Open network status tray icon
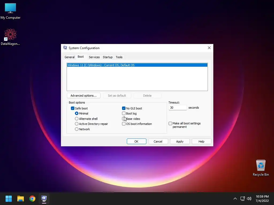Image resolution: width=274 pixels, height=205 pixels. (x=242, y=199)
